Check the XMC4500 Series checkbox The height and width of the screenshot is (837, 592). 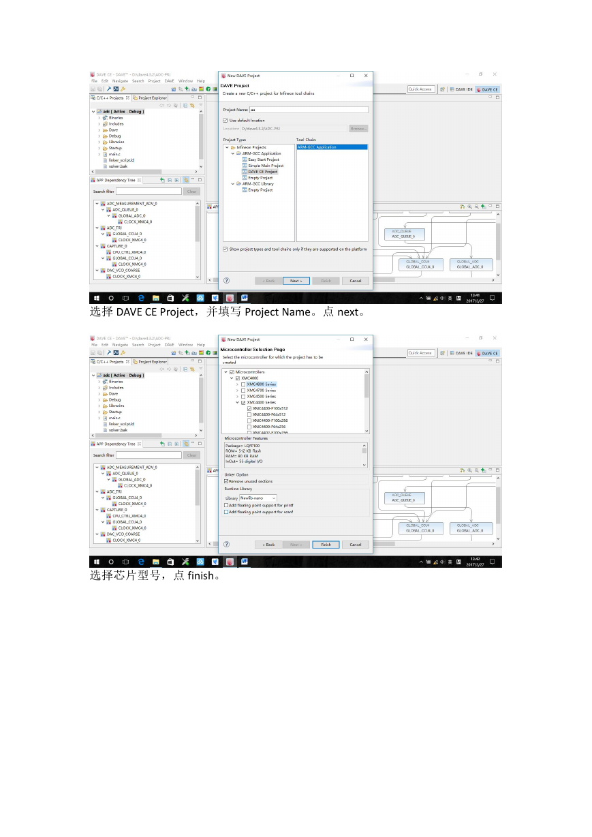pyautogui.click(x=243, y=396)
